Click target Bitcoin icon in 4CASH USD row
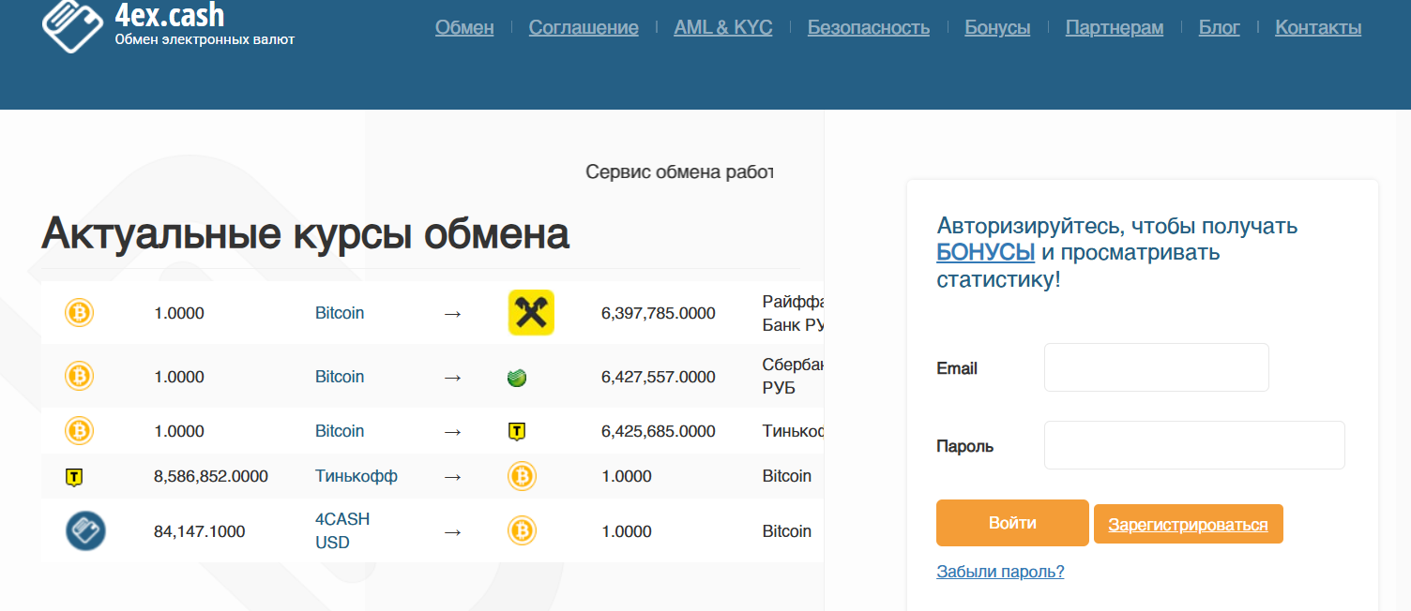This screenshot has height=611, width=1411. pyautogui.click(x=522, y=531)
